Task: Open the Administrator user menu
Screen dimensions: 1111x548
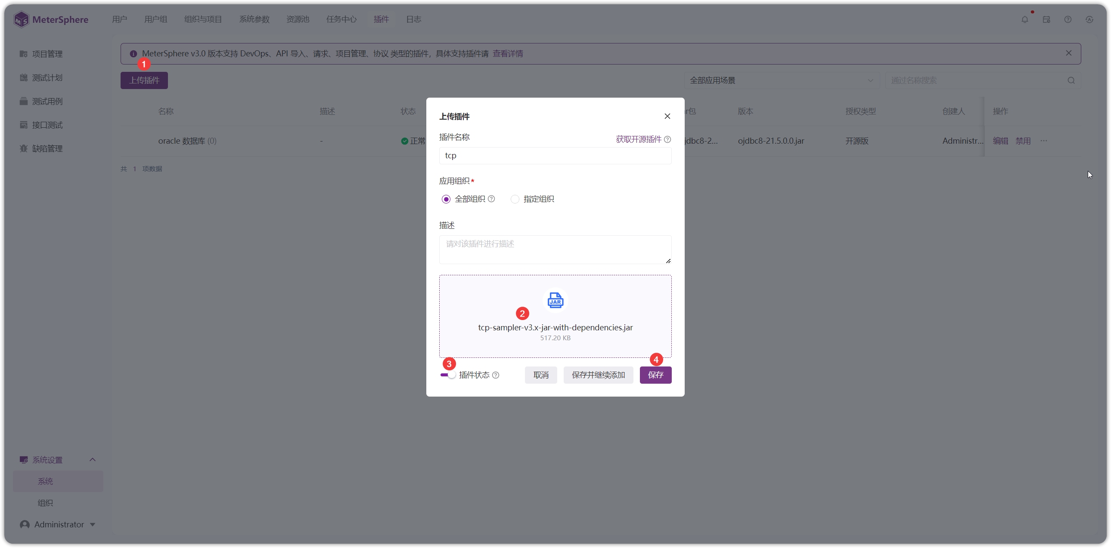Action: [x=58, y=524]
